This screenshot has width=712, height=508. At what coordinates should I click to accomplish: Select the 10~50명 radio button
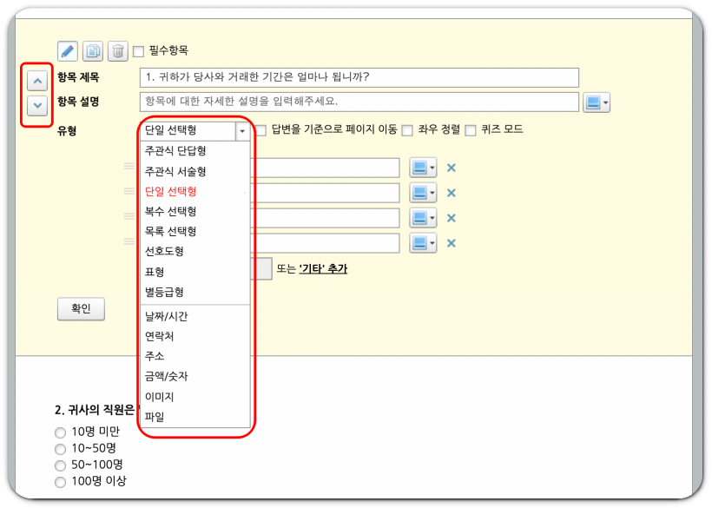coord(60,450)
